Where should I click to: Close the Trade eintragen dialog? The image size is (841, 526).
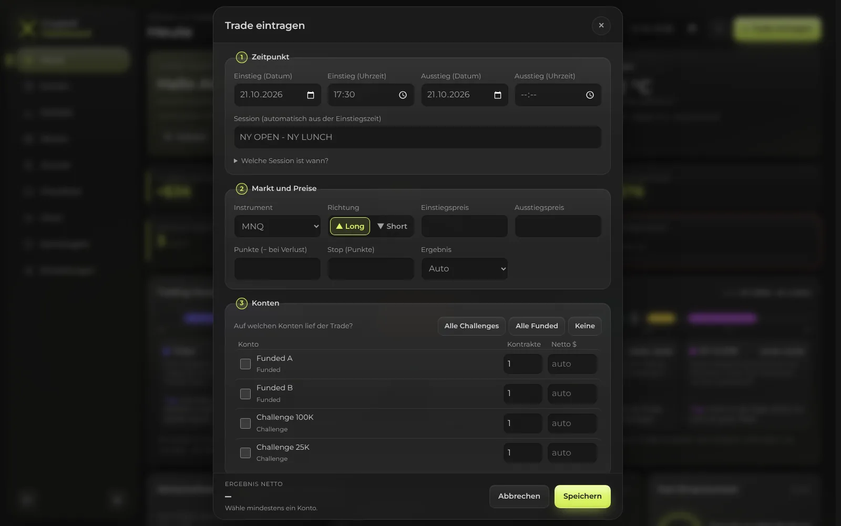point(601,25)
